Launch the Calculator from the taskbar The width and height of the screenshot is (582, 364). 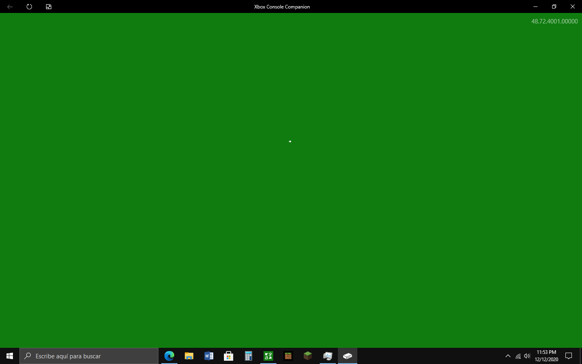click(x=249, y=356)
